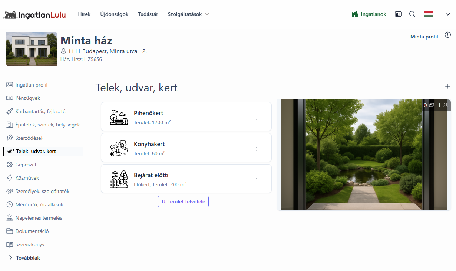Click the Konyhakert vegetables icon

119,148
